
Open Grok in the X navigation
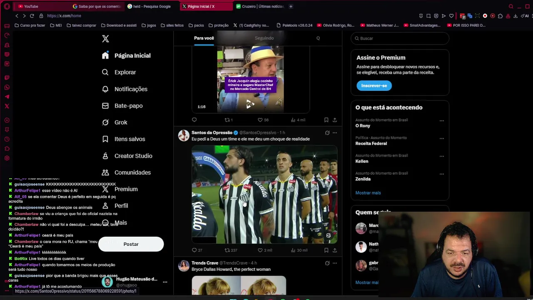click(x=115, y=122)
